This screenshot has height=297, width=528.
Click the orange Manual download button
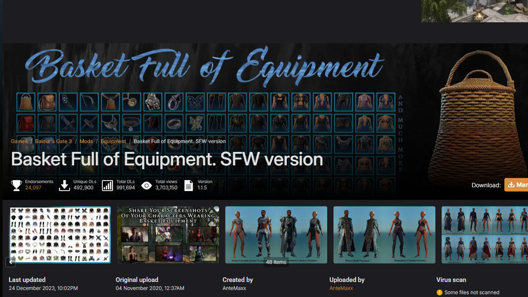(x=516, y=185)
